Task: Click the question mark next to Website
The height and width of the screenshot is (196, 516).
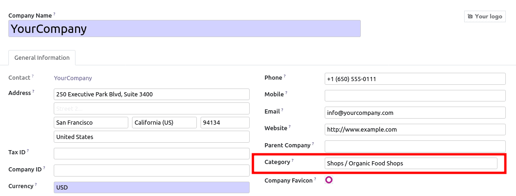Action: click(289, 126)
